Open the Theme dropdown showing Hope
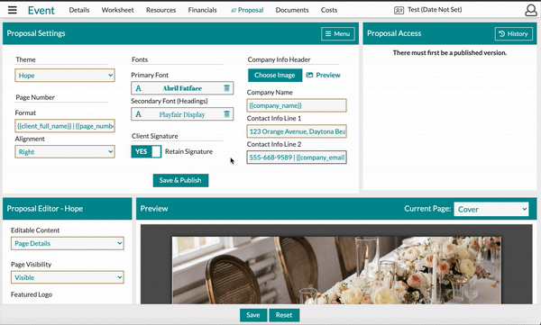 click(65, 76)
